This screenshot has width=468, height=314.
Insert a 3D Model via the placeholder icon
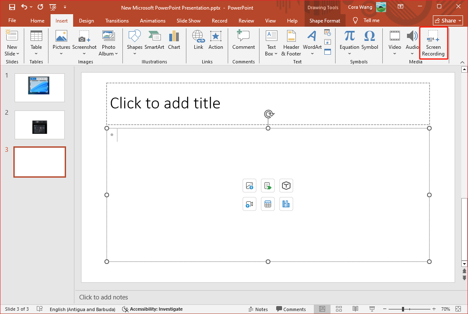286,186
